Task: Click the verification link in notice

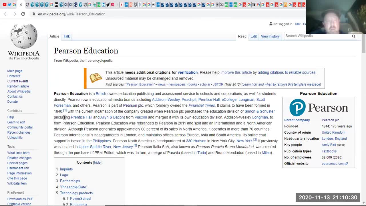Action: coord(188,73)
